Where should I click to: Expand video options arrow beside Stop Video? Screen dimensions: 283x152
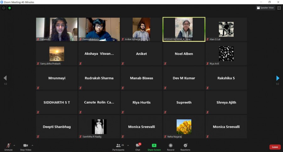coord(32,145)
